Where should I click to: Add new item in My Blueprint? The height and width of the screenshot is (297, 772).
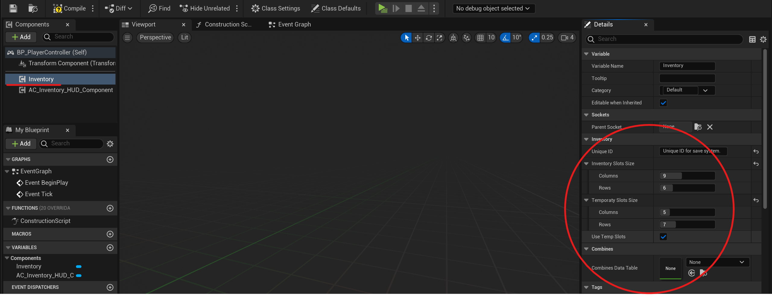click(x=21, y=144)
